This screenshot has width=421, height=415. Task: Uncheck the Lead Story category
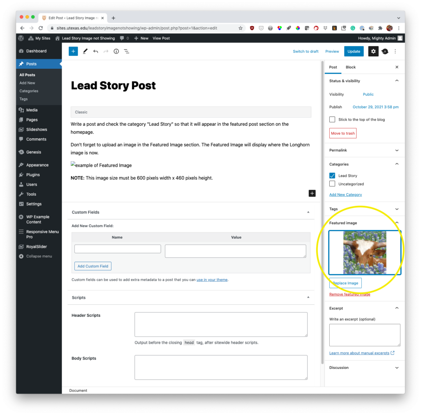332,176
